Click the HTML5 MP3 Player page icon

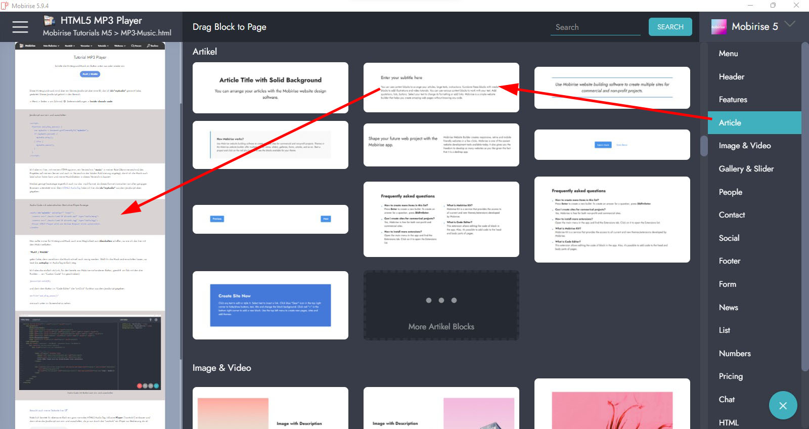49,20
